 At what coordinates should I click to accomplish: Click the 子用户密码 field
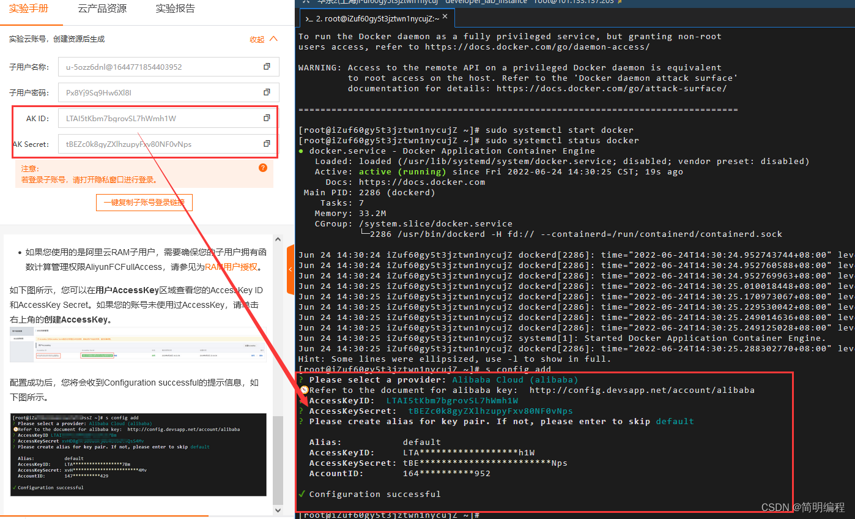(169, 92)
